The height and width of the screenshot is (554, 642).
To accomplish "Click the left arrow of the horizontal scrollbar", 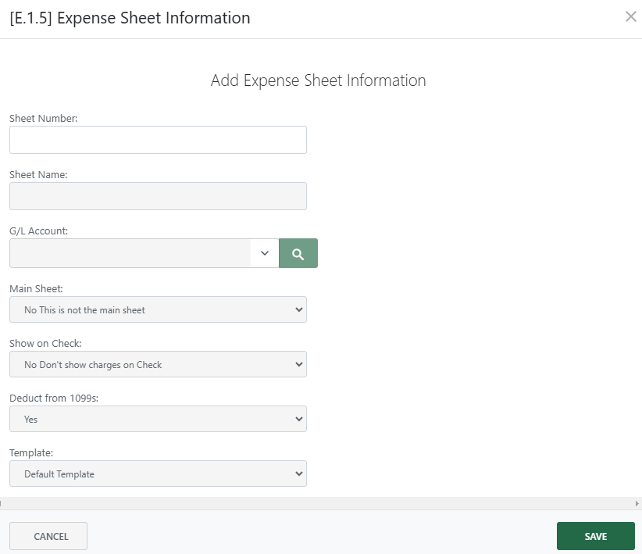I will pos(5,505).
